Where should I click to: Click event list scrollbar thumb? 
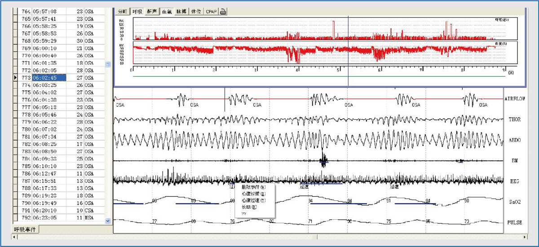click(x=108, y=65)
